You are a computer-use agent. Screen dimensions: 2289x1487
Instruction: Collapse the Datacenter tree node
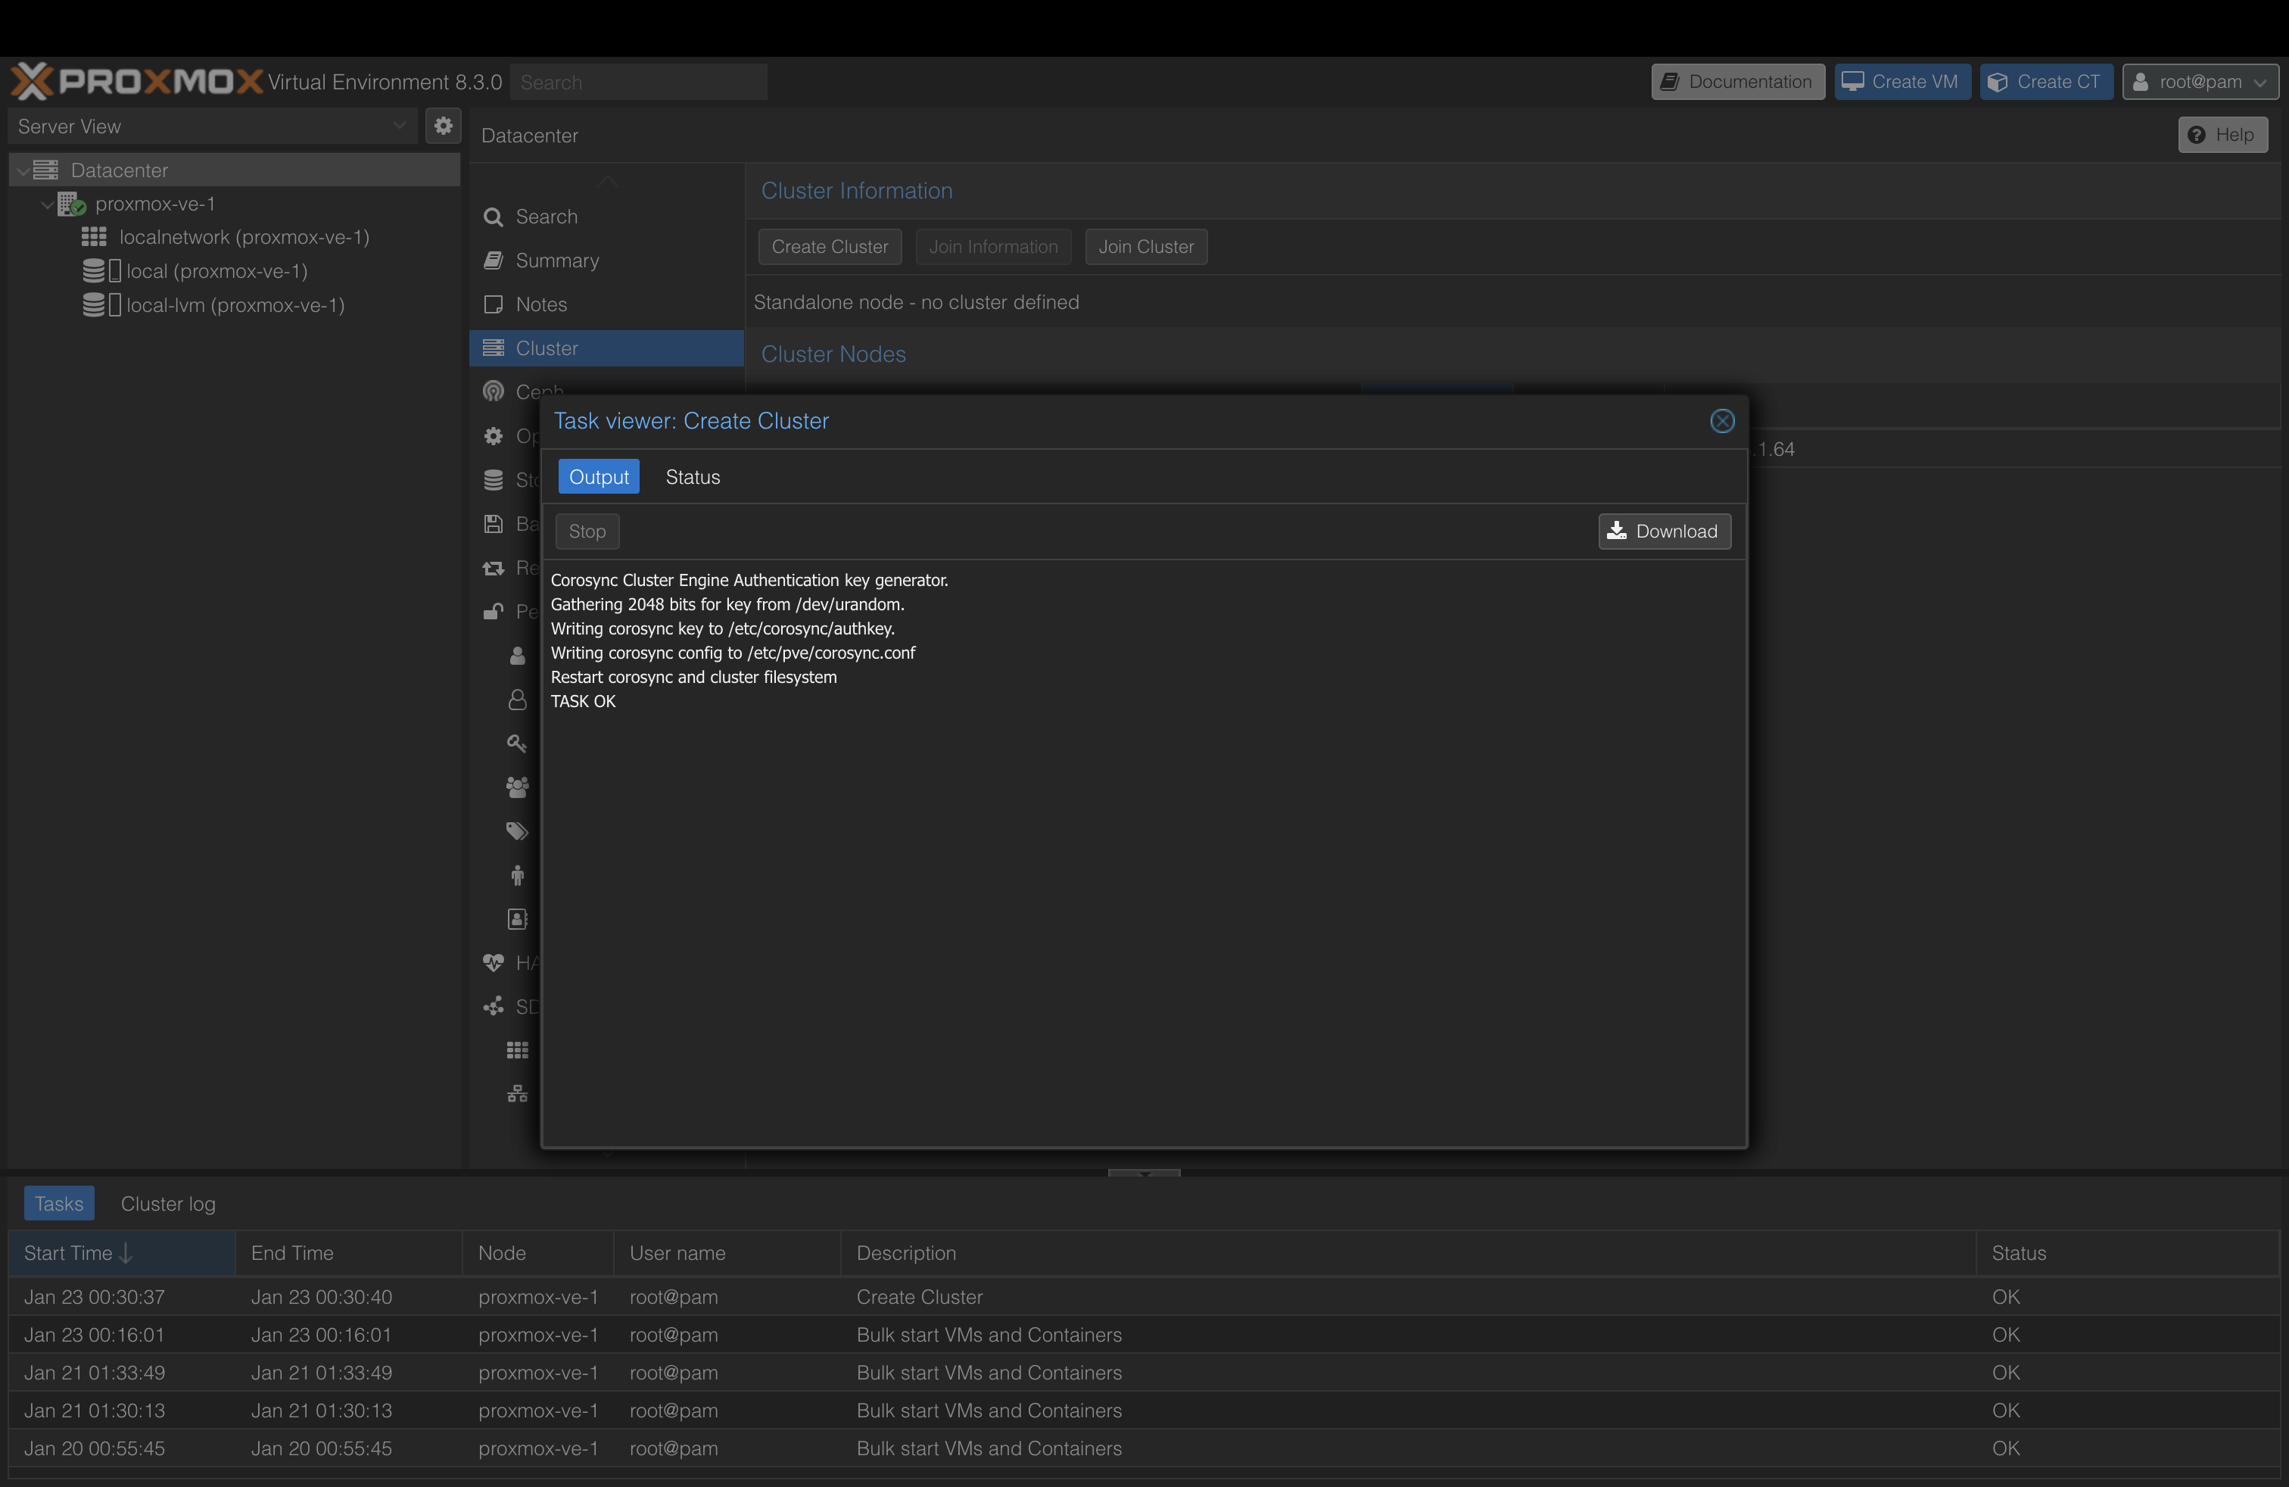tap(22, 170)
